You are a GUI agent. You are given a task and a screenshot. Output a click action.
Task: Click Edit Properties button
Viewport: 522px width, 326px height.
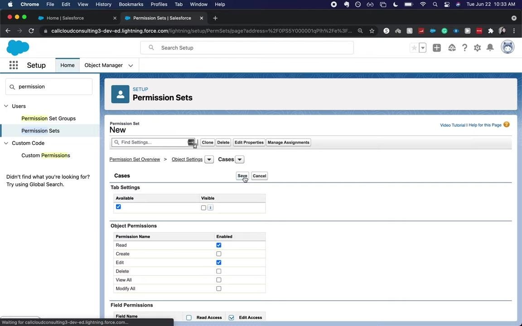coord(249,142)
